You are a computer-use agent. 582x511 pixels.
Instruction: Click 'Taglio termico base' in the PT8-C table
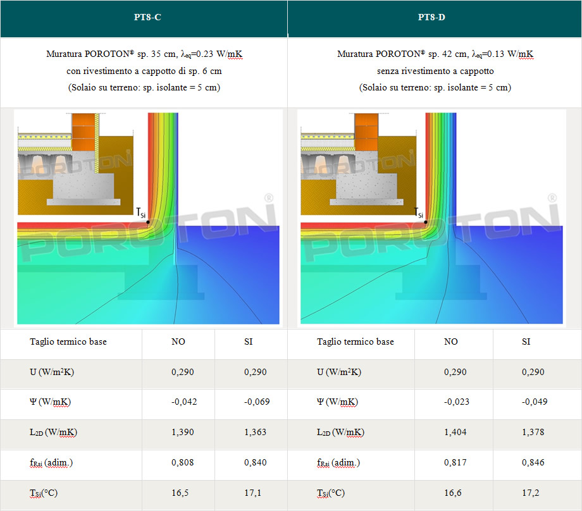pyautogui.click(x=68, y=342)
